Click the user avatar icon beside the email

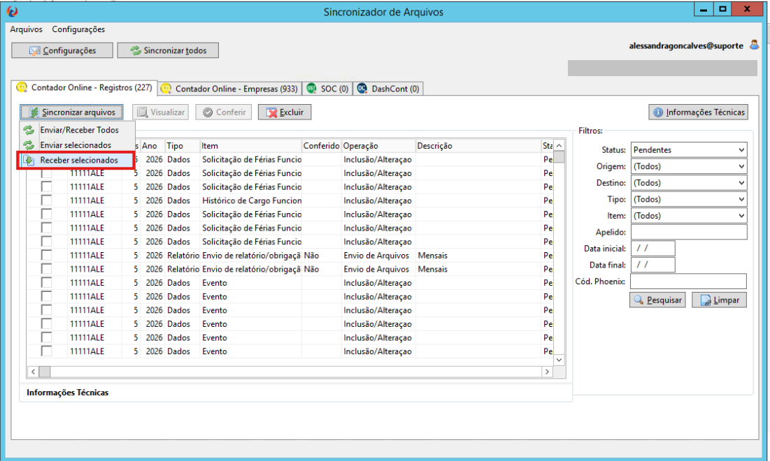coord(755,45)
